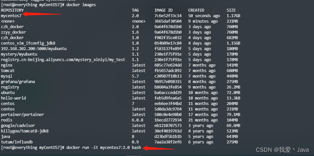Select the registry repository name
The image size is (314, 156).
tap(10, 87)
